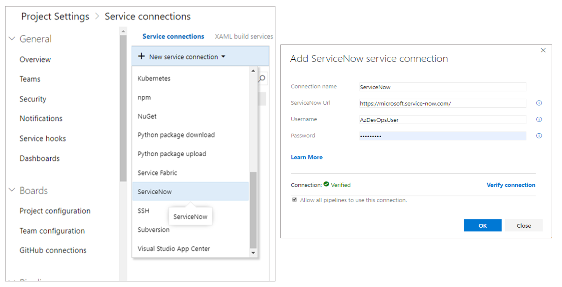The height and width of the screenshot is (287, 562).
Task: Click Verify connection link
Action: (511, 185)
